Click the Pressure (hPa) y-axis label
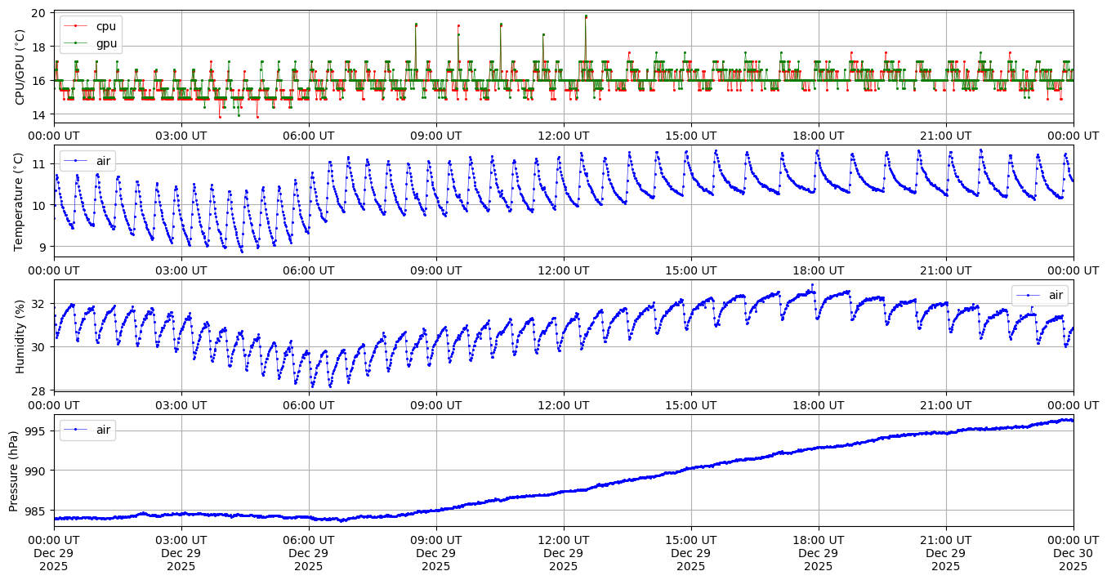This screenshot has width=1107, height=580. (15, 470)
